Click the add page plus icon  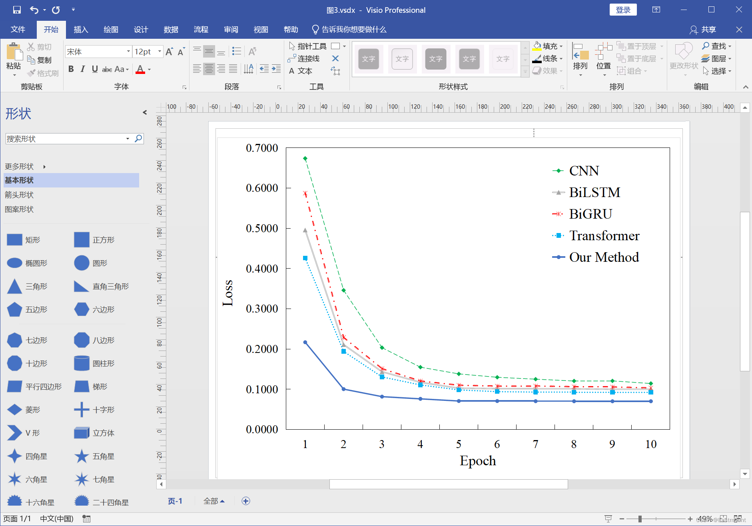tap(246, 501)
